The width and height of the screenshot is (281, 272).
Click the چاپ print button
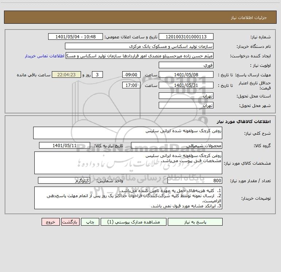(x=90, y=222)
